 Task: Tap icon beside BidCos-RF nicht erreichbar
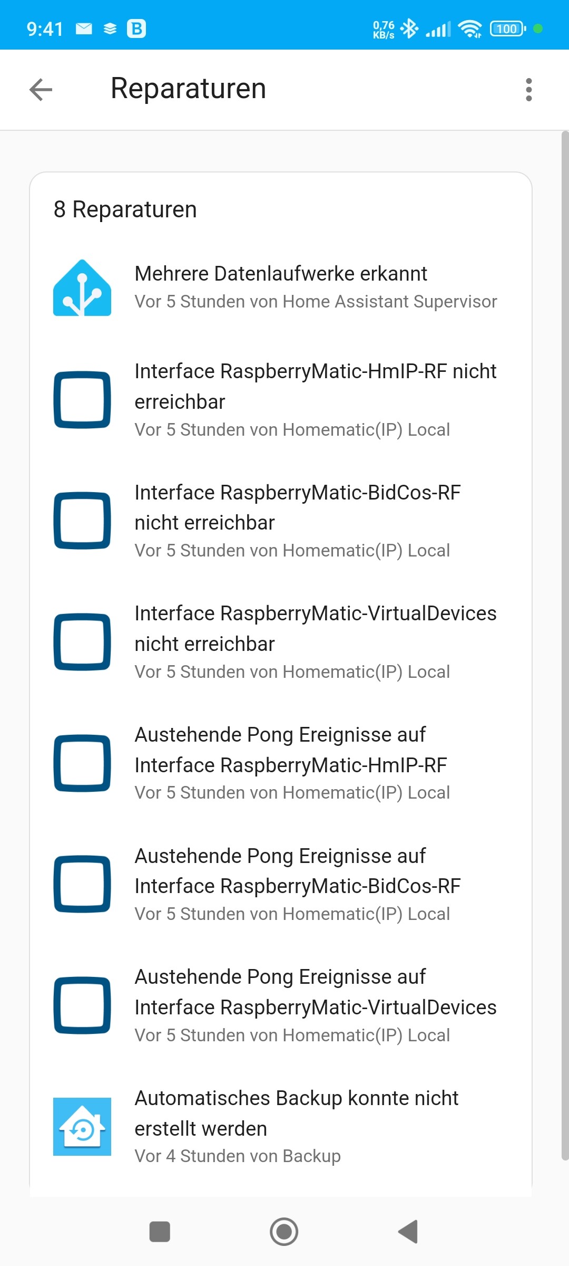(82, 521)
